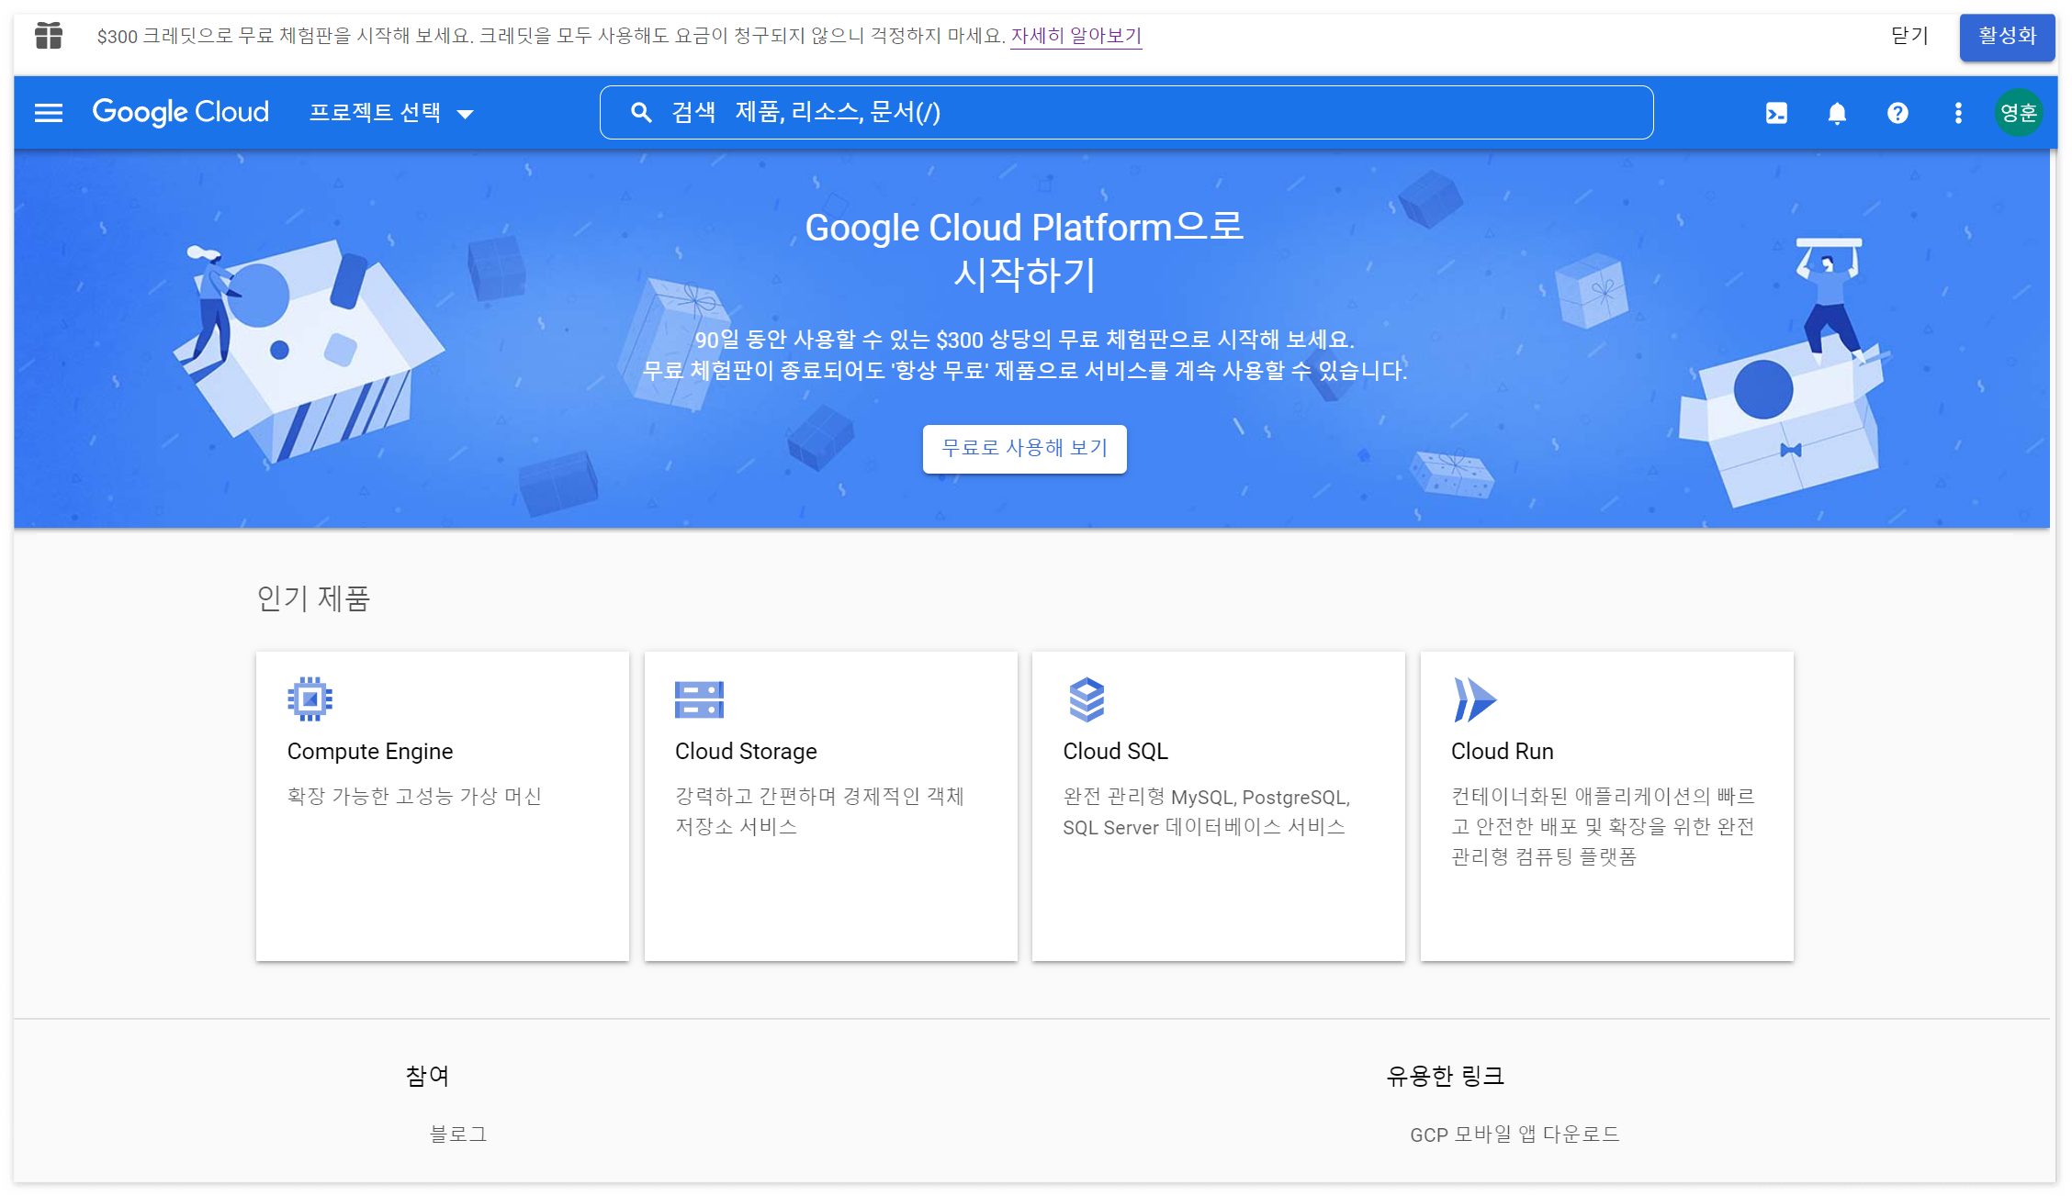The image size is (2072, 1196).
Task: Click the gift box icon in banner
Action: (x=49, y=36)
